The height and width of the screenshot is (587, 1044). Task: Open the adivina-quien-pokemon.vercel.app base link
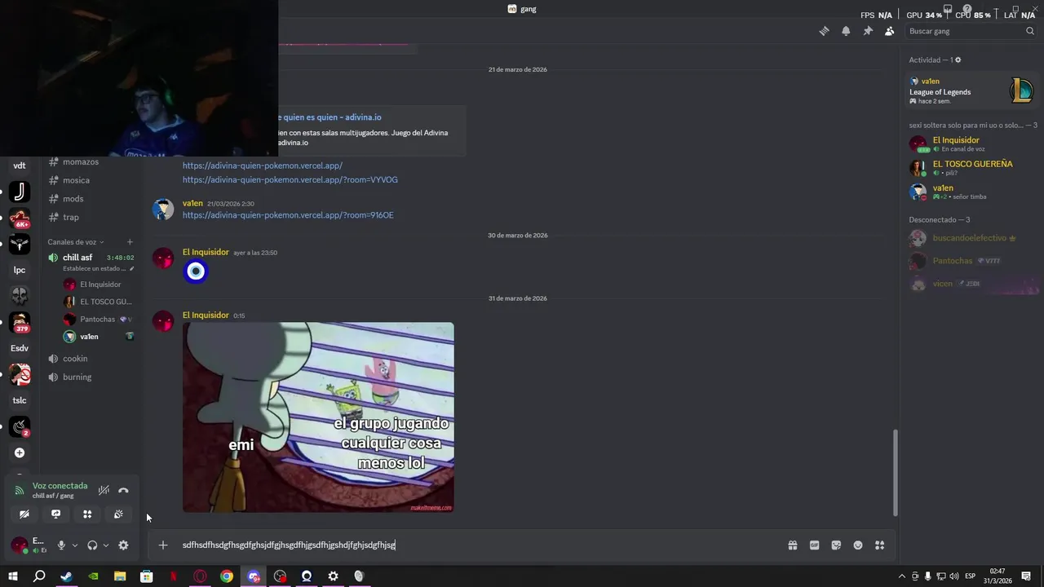coord(263,166)
